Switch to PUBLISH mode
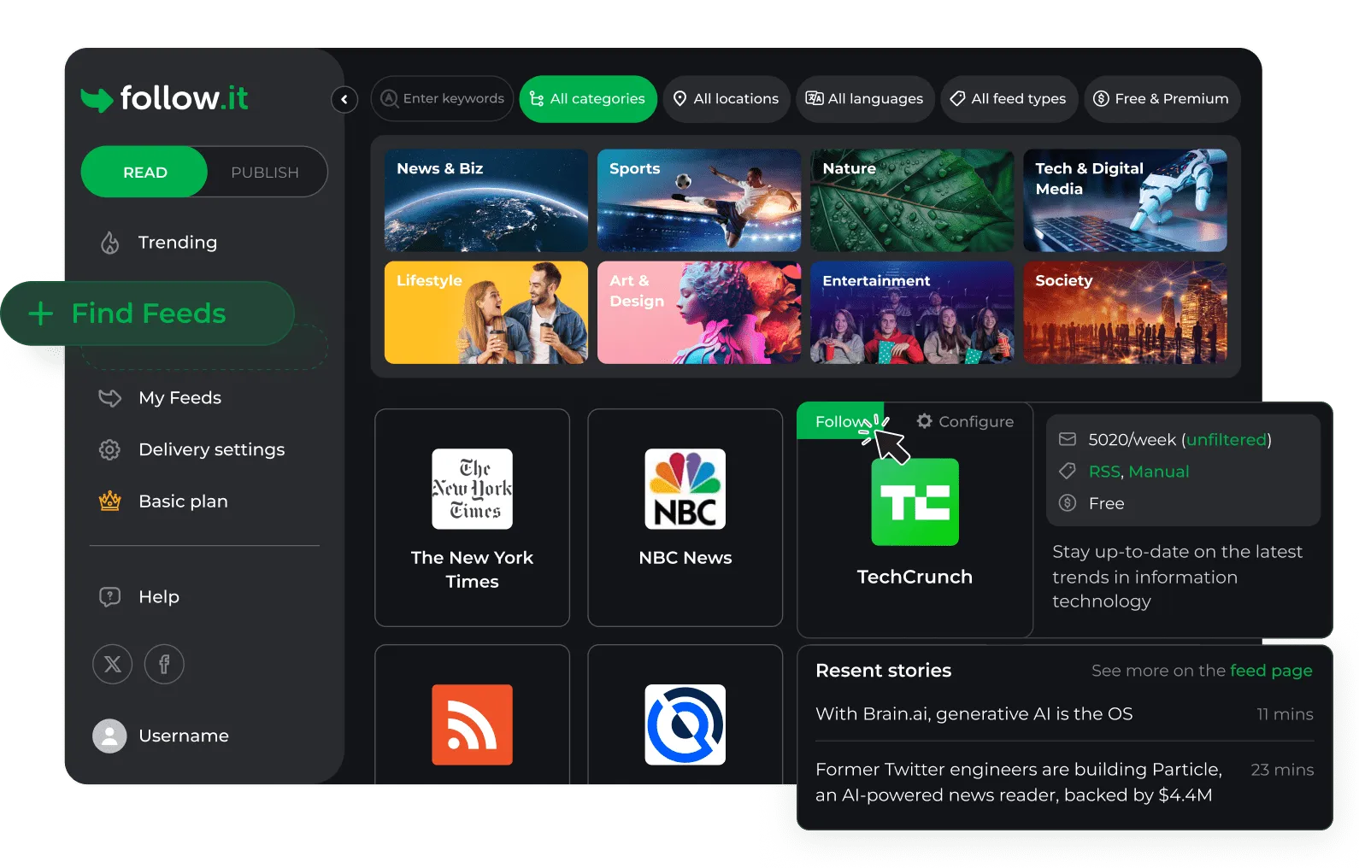1359x868 pixels. pos(265,173)
